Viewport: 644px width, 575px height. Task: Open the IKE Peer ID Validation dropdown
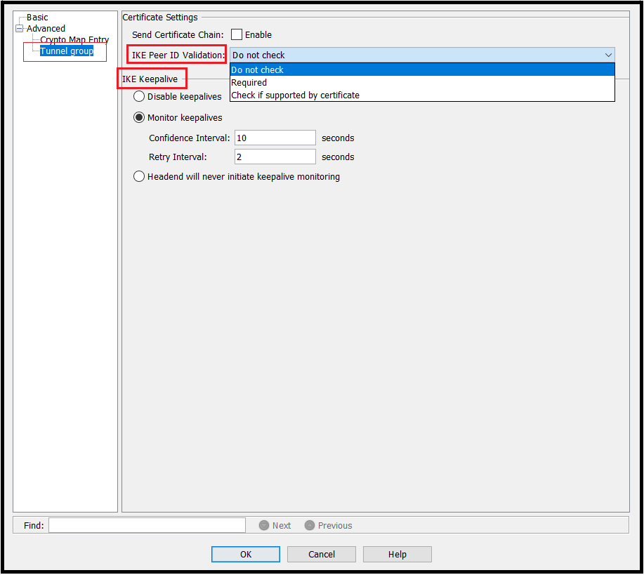point(608,55)
